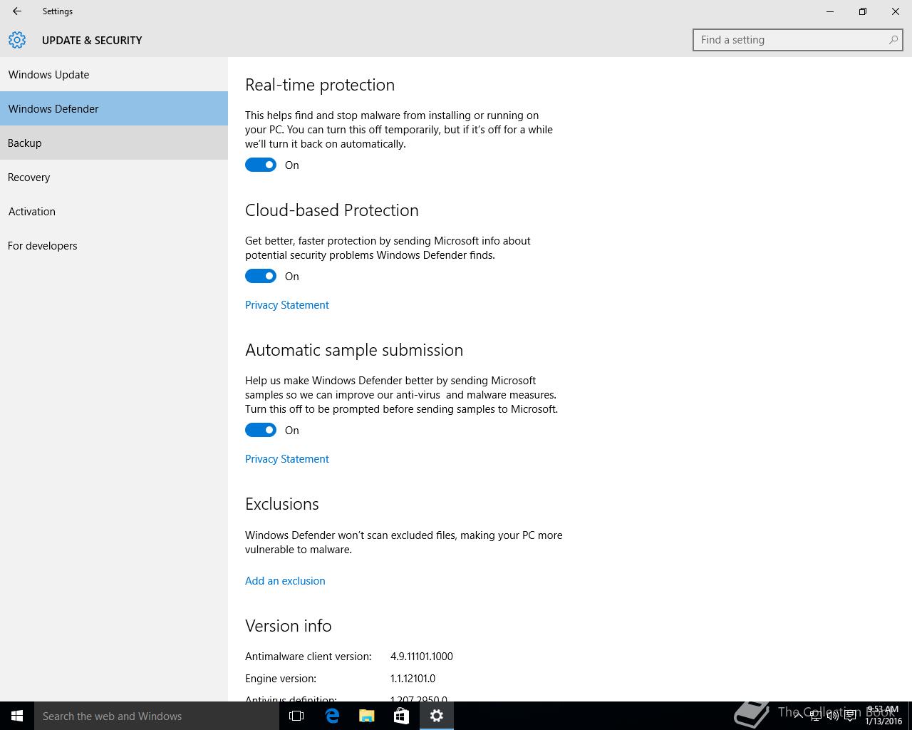
Task: Click the Update & Security gear icon
Action: click(x=17, y=40)
